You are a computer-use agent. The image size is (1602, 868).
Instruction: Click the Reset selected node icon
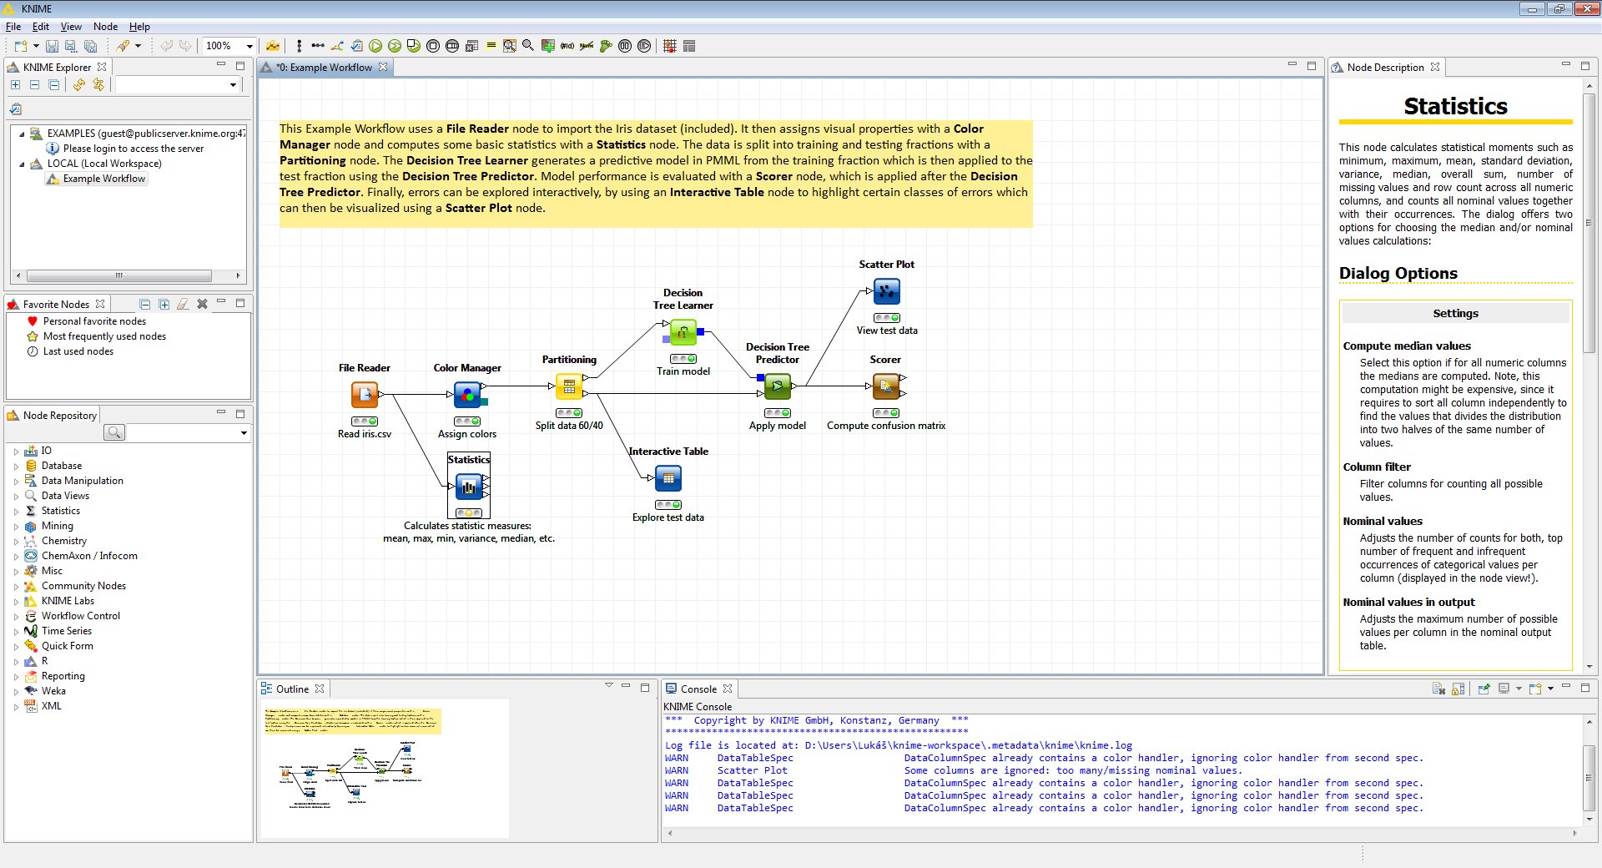coord(471,46)
